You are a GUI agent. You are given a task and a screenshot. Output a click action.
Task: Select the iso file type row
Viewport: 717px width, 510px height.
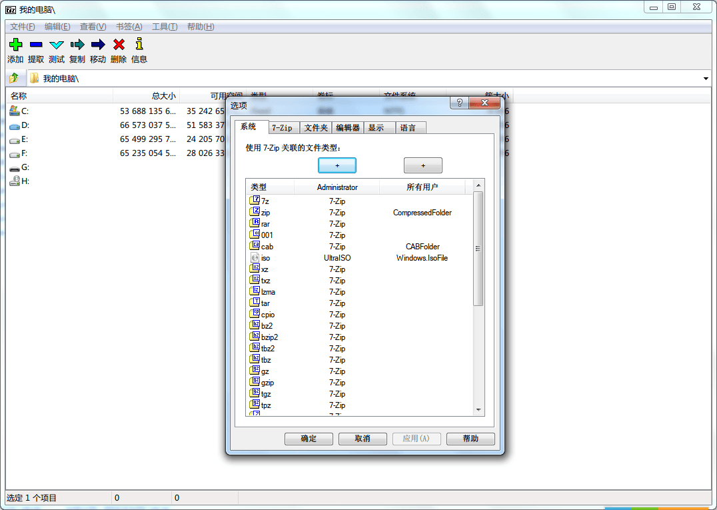click(266, 258)
